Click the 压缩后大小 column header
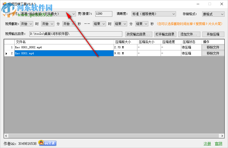This screenshot has width=228, height=148. [x=149, y=42]
